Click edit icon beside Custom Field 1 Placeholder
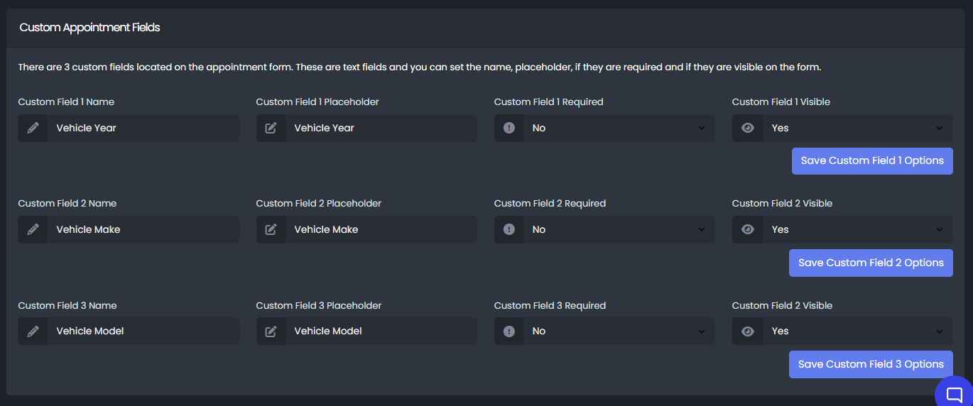The width and height of the screenshot is (973, 406). 271,128
